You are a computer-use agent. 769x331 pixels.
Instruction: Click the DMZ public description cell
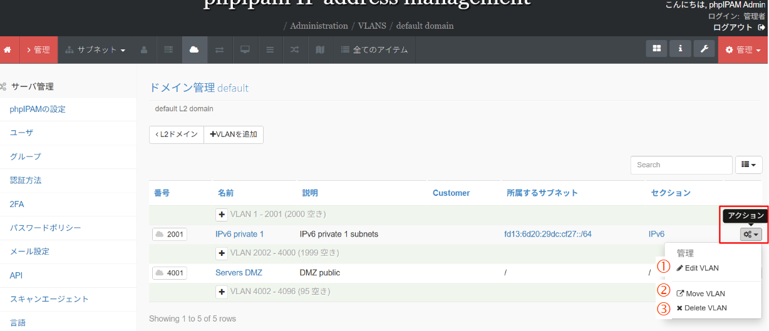click(320, 273)
